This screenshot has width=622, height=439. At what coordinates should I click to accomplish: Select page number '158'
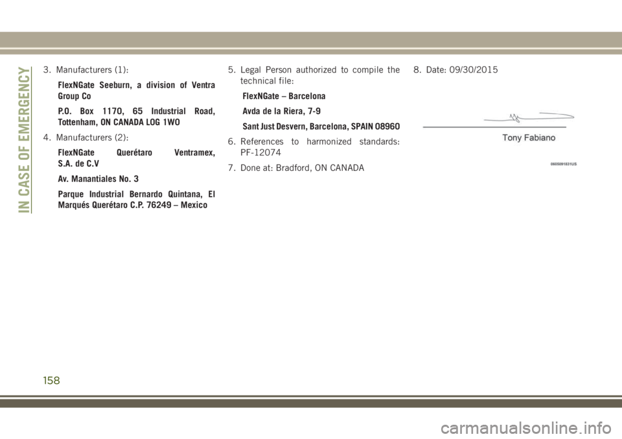[x=52, y=381]
